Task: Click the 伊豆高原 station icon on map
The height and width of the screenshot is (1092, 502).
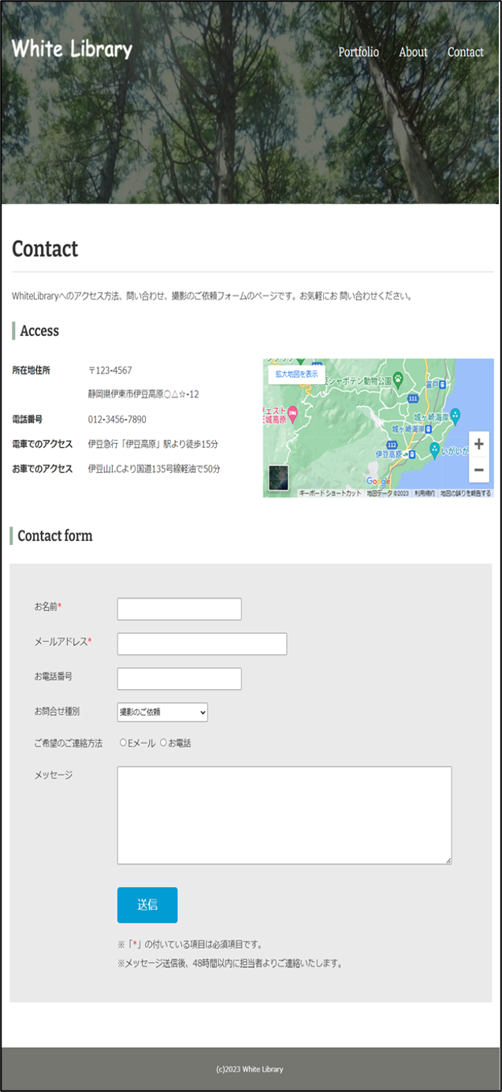Action: coord(412,455)
